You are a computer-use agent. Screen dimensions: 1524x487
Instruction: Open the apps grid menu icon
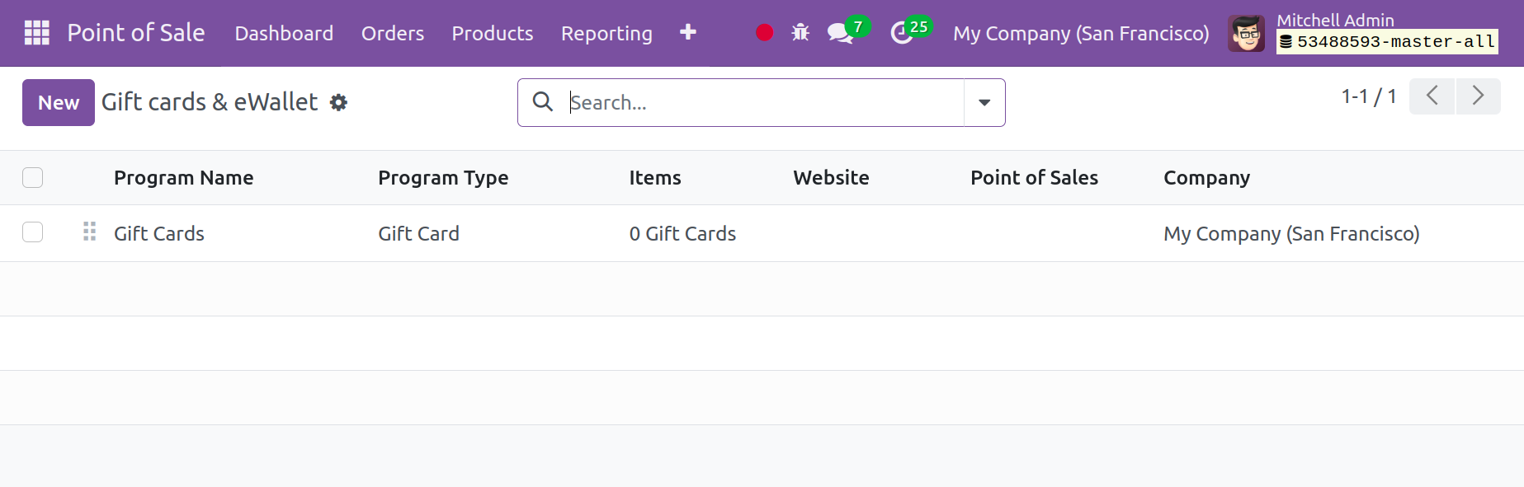point(36,33)
